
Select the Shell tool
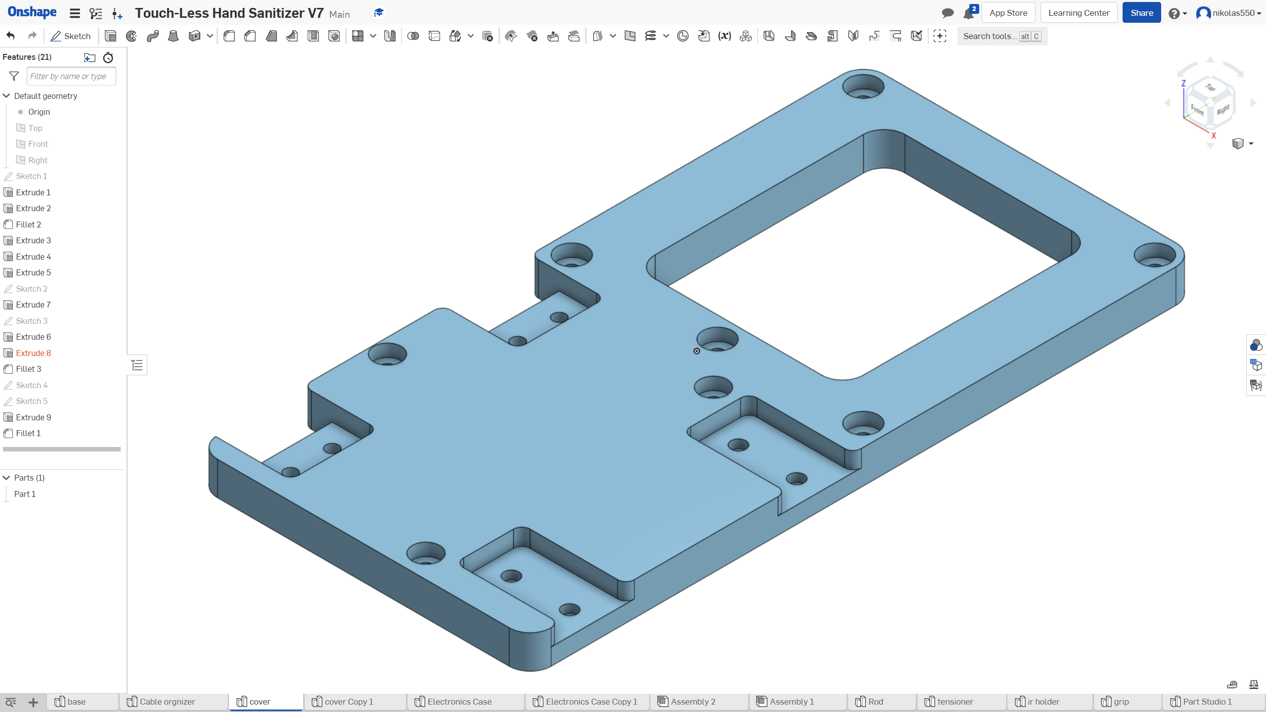[x=313, y=36]
